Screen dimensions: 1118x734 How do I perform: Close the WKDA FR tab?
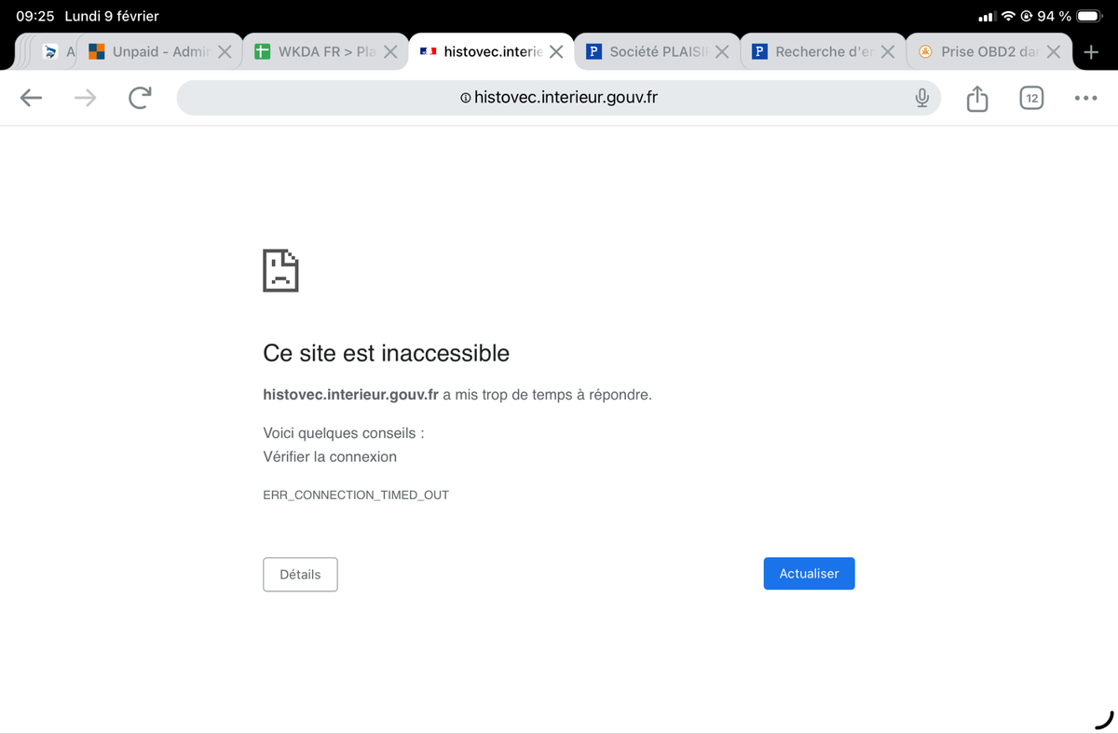point(390,52)
